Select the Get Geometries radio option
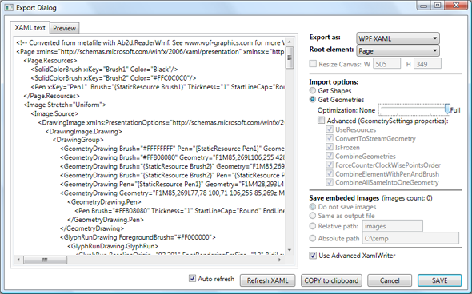Image resolution: width=472 pixels, height=294 pixels. pos(313,100)
